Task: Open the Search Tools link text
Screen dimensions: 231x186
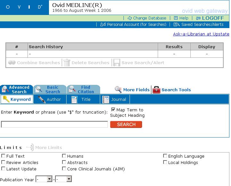Action: pos(176,90)
